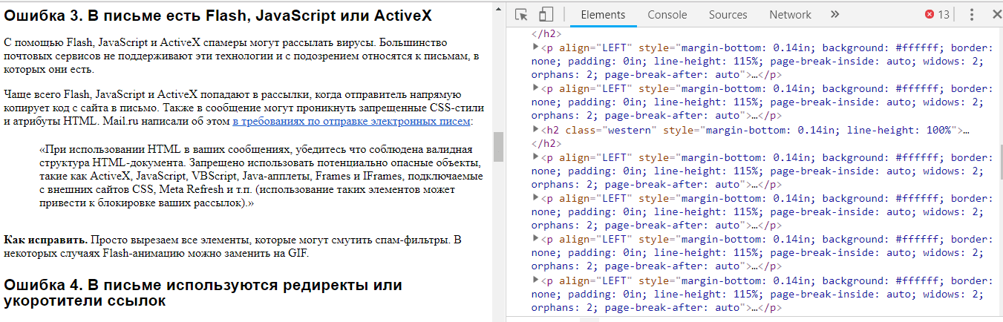Open the Console tab
This screenshot has width=1003, height=322.
[667, 14]
